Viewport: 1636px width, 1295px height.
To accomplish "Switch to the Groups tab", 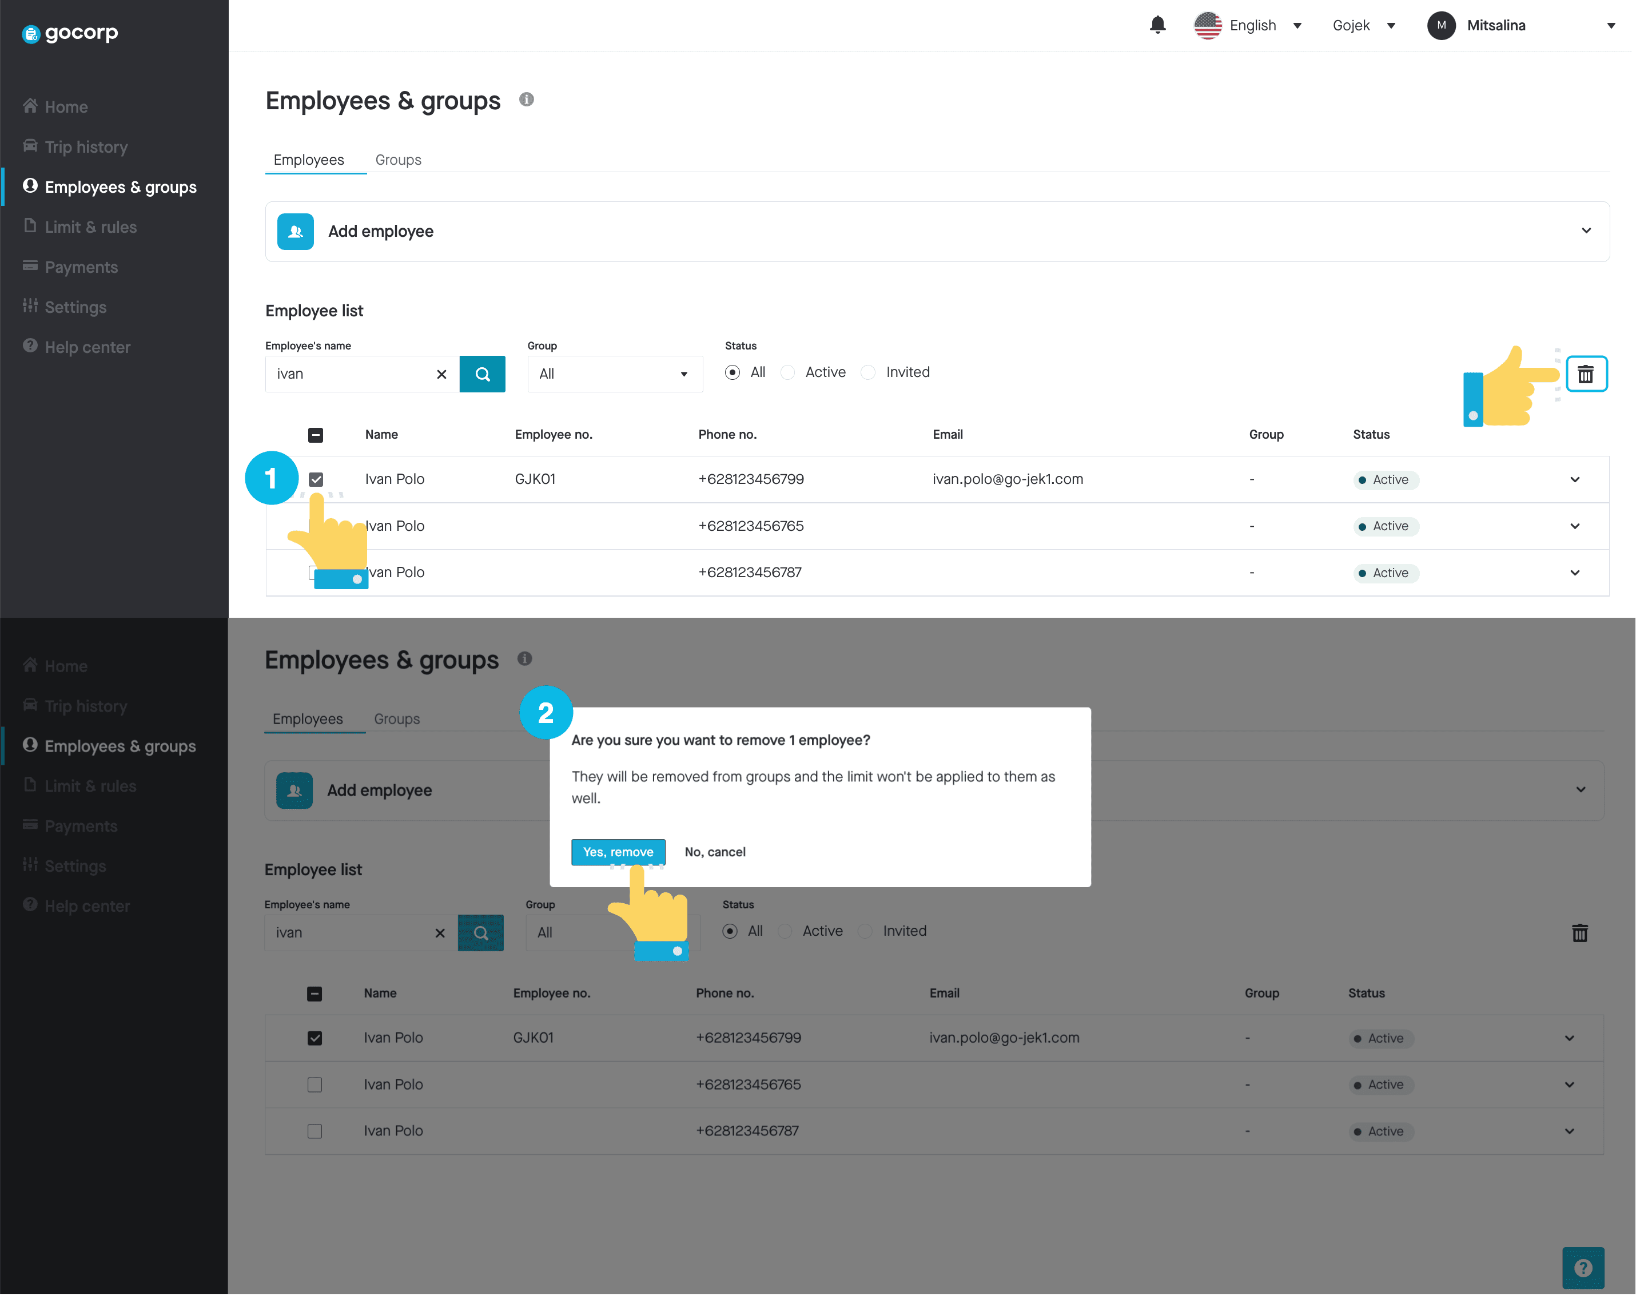I will tap(399, 160).
